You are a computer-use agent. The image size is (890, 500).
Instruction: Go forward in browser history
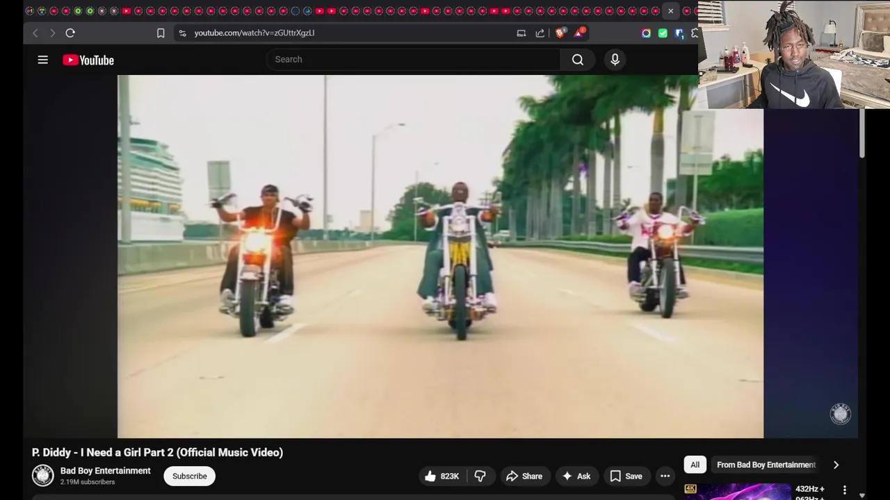point(52,33)
